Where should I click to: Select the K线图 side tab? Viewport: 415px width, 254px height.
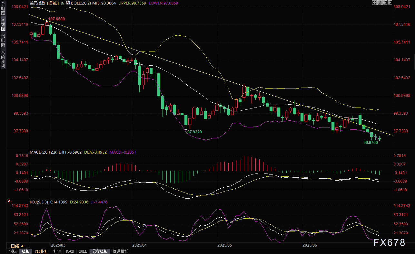point(3,26)
